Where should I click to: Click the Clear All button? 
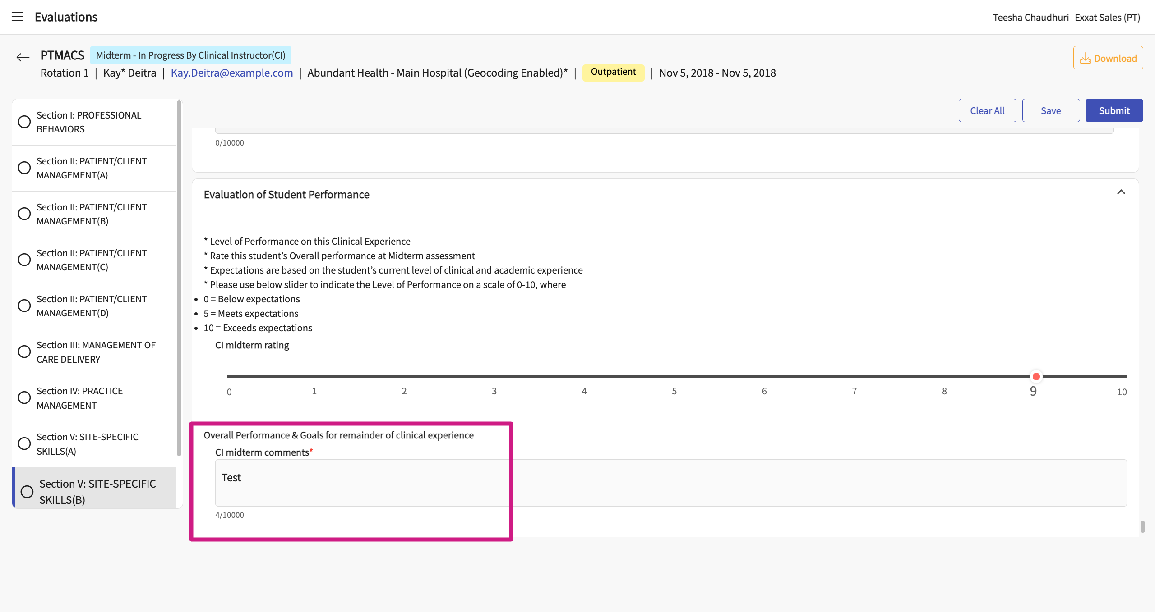[987, 110]
